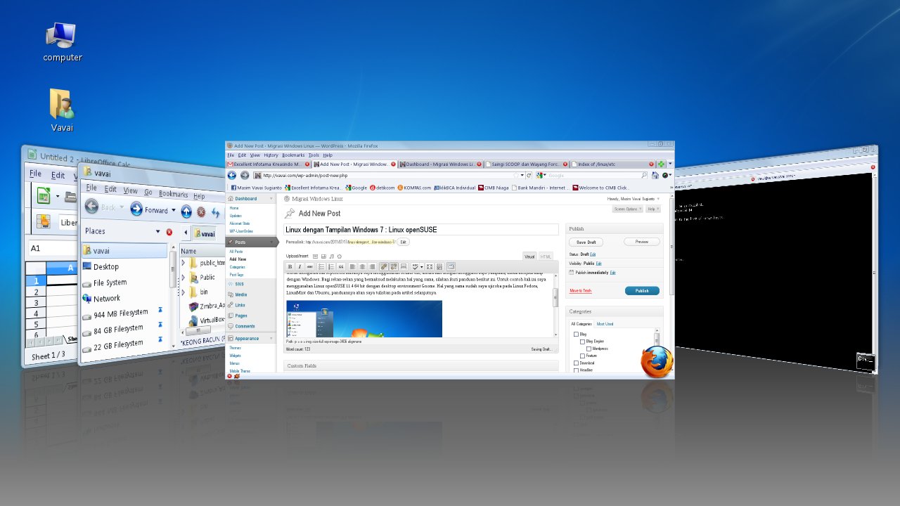Align text left in the editor
This screenshot has width=900, height=506.
tap(352, 267)
